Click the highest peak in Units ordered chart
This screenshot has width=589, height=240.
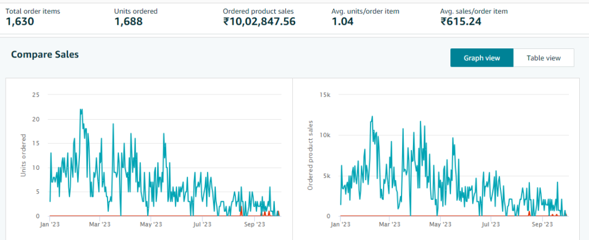click(81, 110)
